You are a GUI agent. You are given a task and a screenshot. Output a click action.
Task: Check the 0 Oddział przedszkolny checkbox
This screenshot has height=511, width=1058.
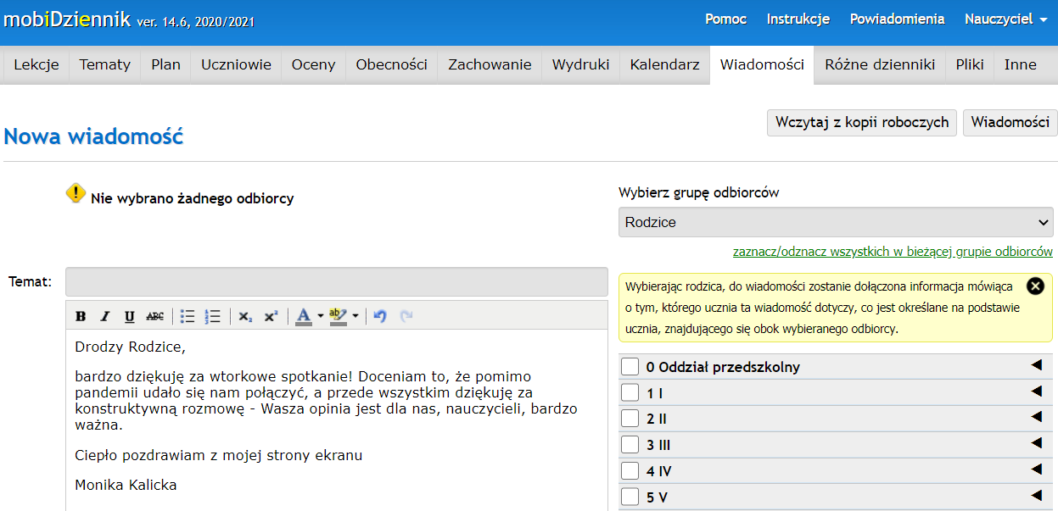tap(630, 367)
